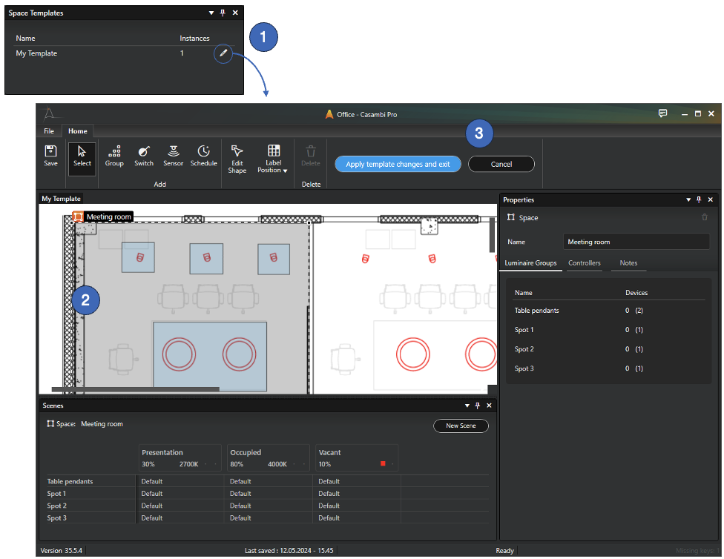The height and width of the screenshot is (559, 724).
Task: Switch to the Controllers tab
Action: click(585, 263)
